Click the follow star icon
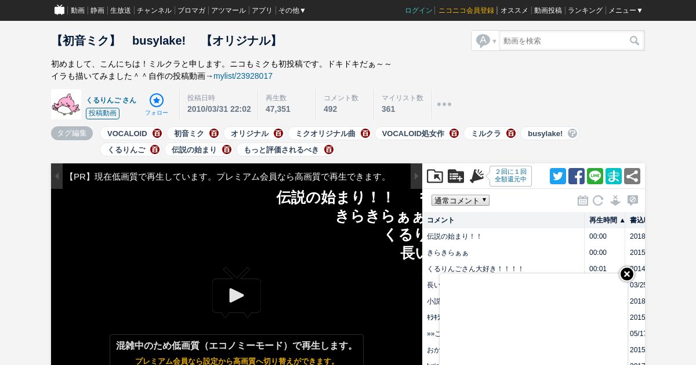The width and height of the screenshot is (696, 365). click(157, 100)
